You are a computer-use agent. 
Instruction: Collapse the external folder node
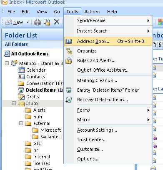(21, 123)
